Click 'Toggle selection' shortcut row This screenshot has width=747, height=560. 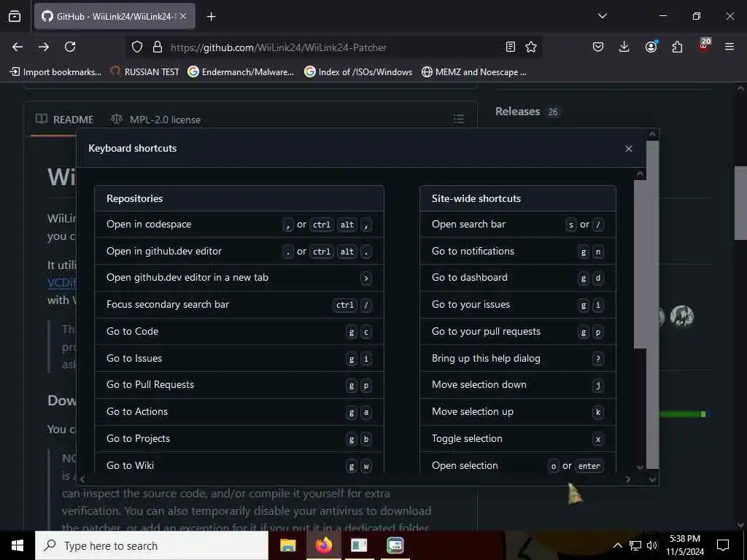pos(518,438)
